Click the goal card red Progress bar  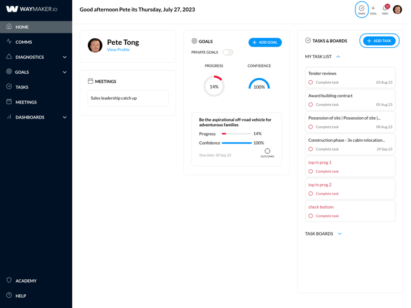point(224,134)
